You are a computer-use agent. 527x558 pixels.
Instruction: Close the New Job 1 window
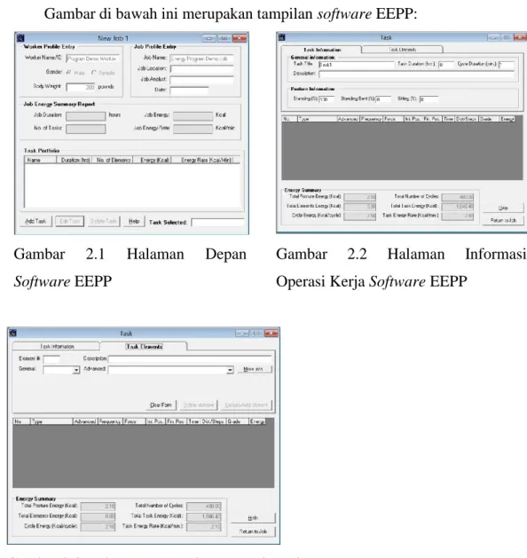240,38
